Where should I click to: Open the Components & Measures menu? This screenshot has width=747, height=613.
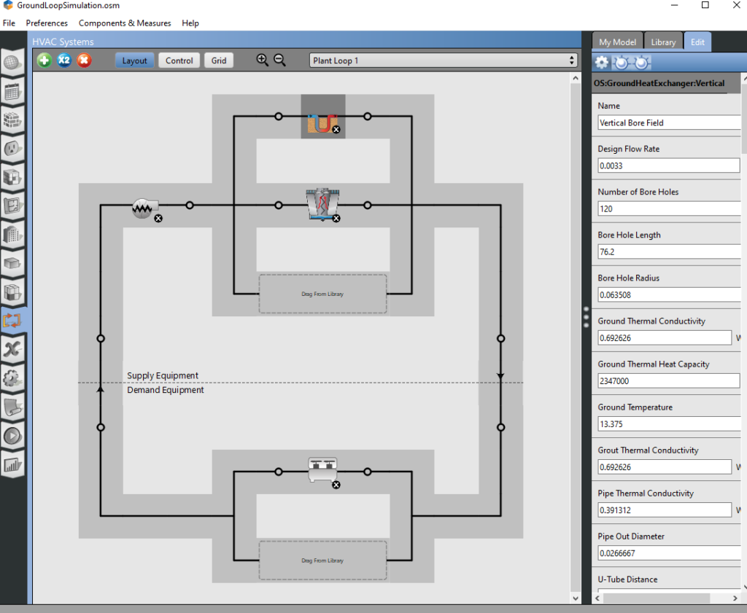124,23
